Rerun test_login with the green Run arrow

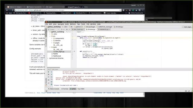point(49,72)
